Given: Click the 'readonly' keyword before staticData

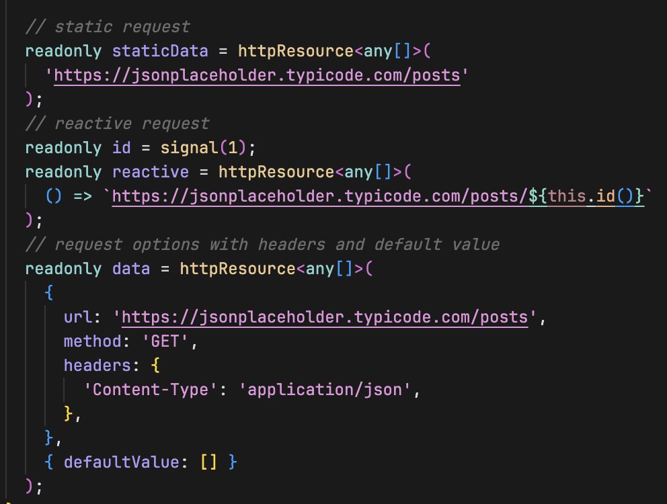Looking at the screenshot, I should 63,51.
